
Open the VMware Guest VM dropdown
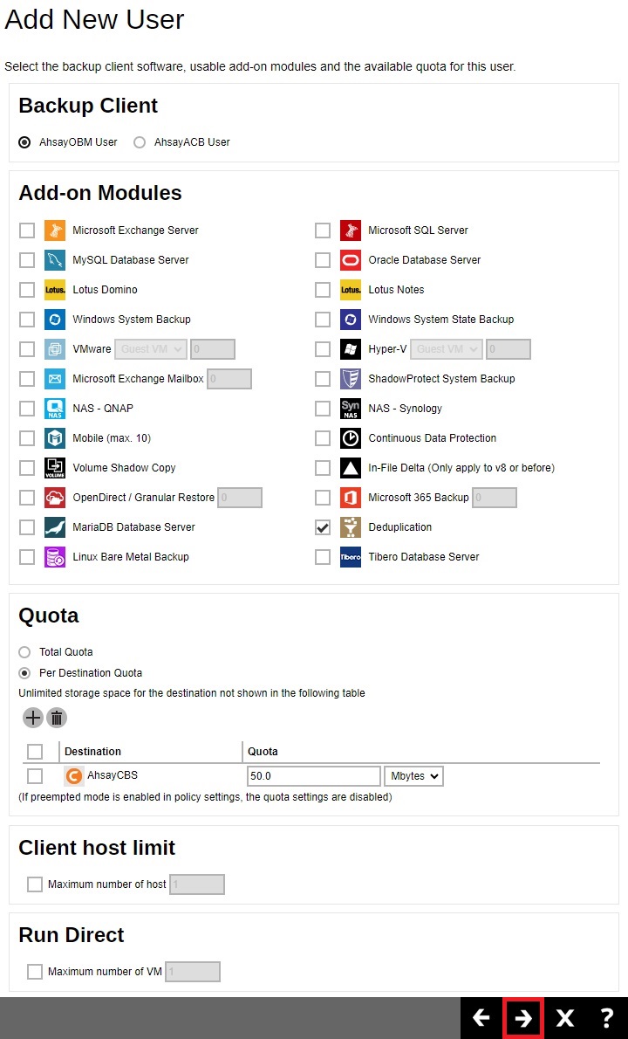(149, 348)
